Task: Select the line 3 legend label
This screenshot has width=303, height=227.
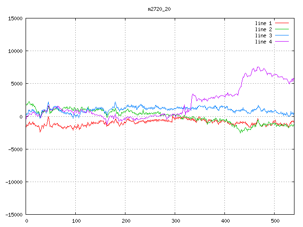Action: [264, 35]
